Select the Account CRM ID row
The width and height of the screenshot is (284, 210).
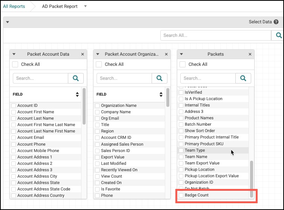[129, 137]
